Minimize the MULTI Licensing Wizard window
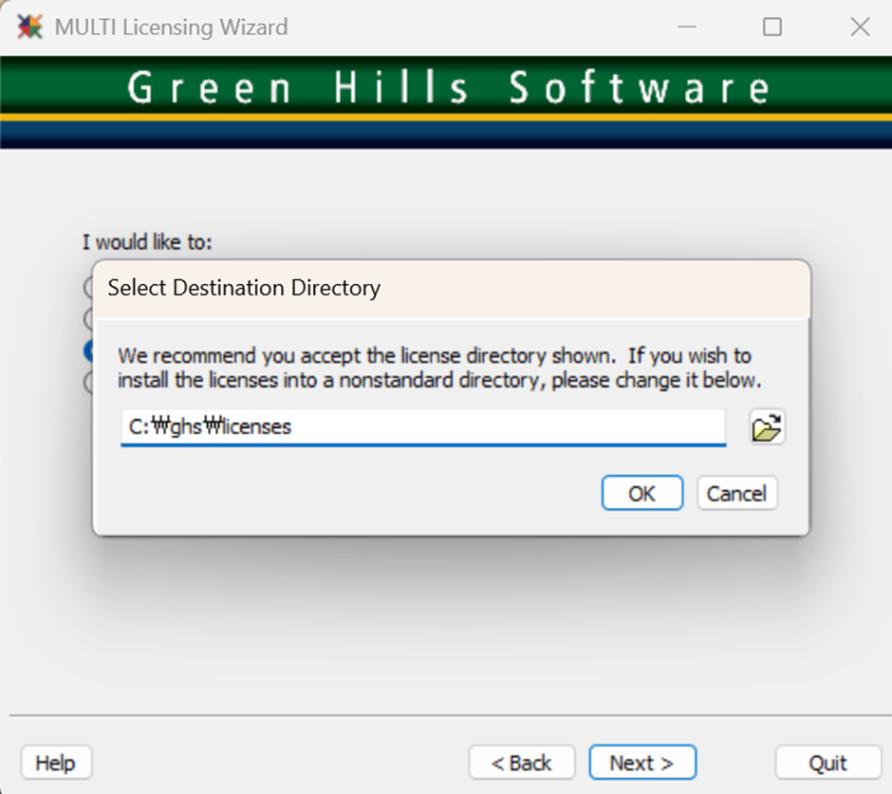 tap(687, 27)
